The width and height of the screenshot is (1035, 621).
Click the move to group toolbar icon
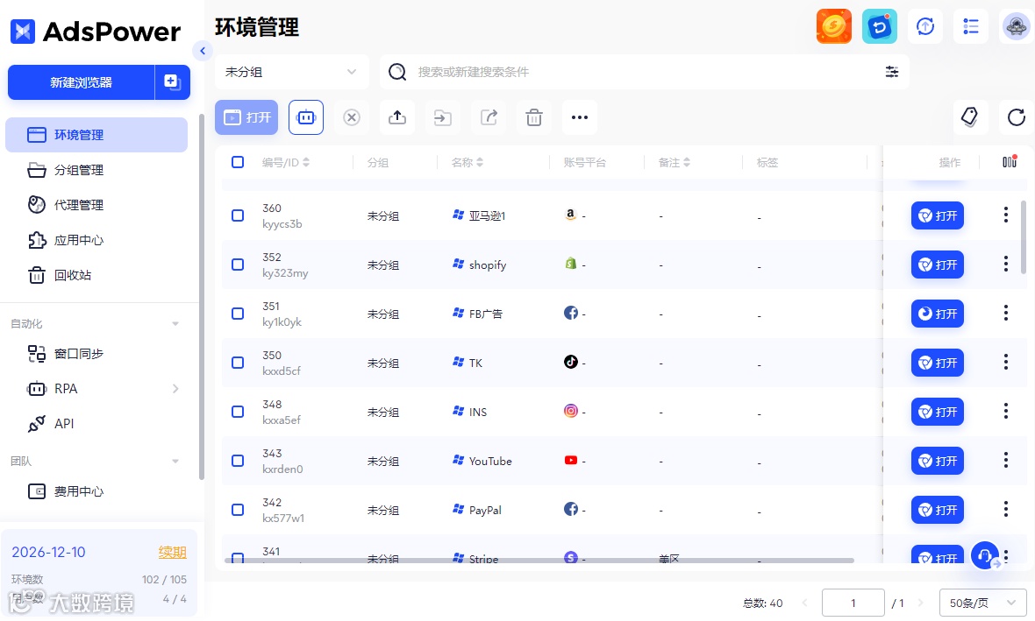[443, 117]
